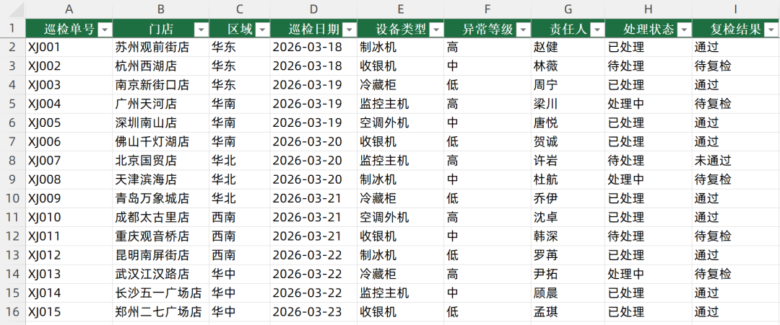Viewport: 780px width, 325px height.
Task: Click the 未通过 cell in 复检结果
Action: tap(736, 160)
